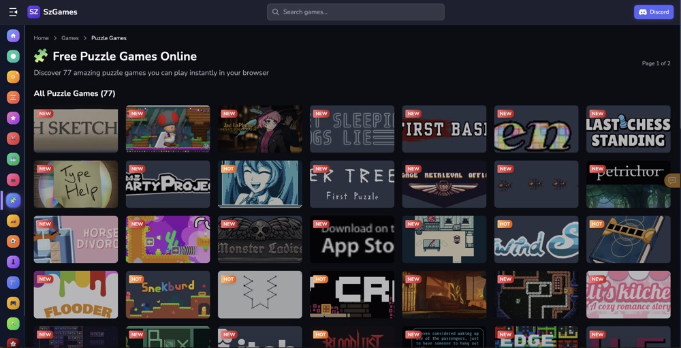Click the magnifier icon in search bar

pyautogui.click(x=275, y=12)
